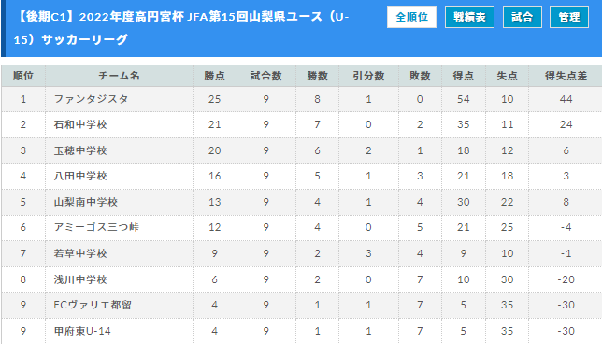This screenshot has height=344, width=602.
Task: Click team name FCヴァリエ都留
Action: 93,305
